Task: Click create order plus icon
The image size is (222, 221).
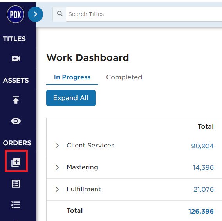Action: click(16, 162)
